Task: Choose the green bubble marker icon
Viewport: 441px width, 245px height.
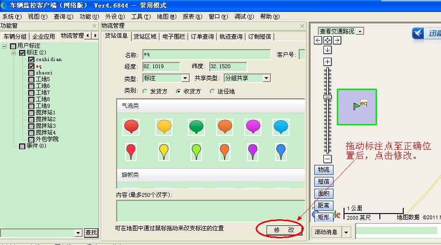Action: tap(196, 126)
